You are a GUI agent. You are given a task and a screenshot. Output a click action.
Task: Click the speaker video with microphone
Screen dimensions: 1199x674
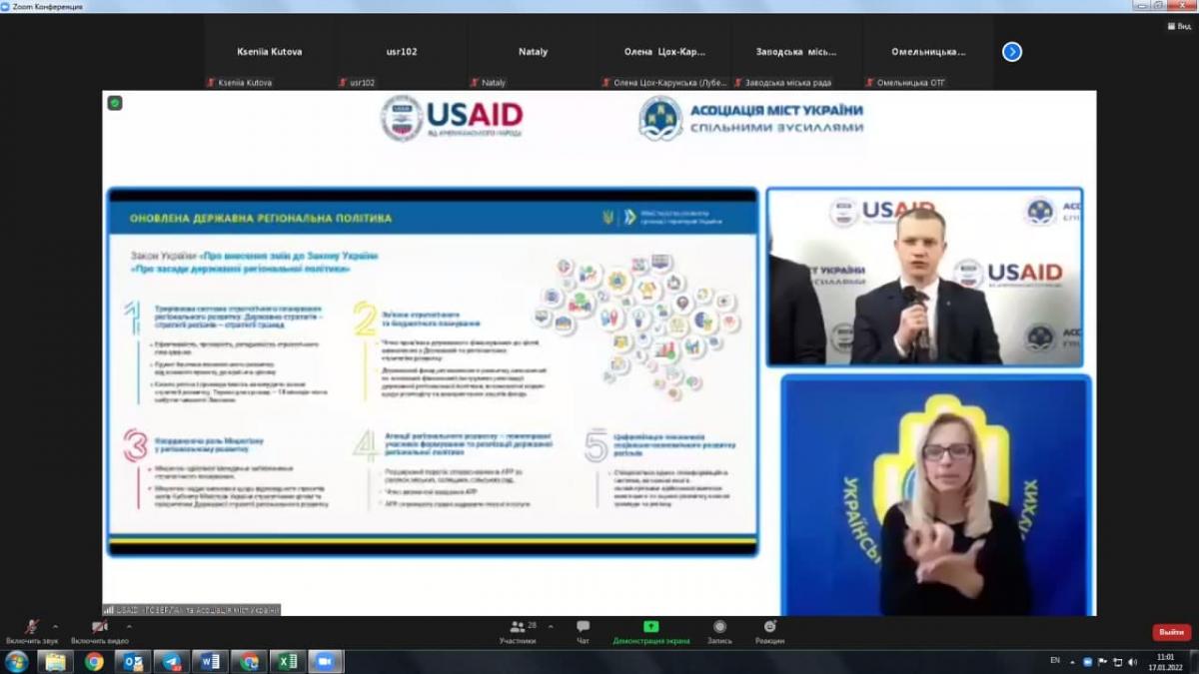click(x=925, y=277)
